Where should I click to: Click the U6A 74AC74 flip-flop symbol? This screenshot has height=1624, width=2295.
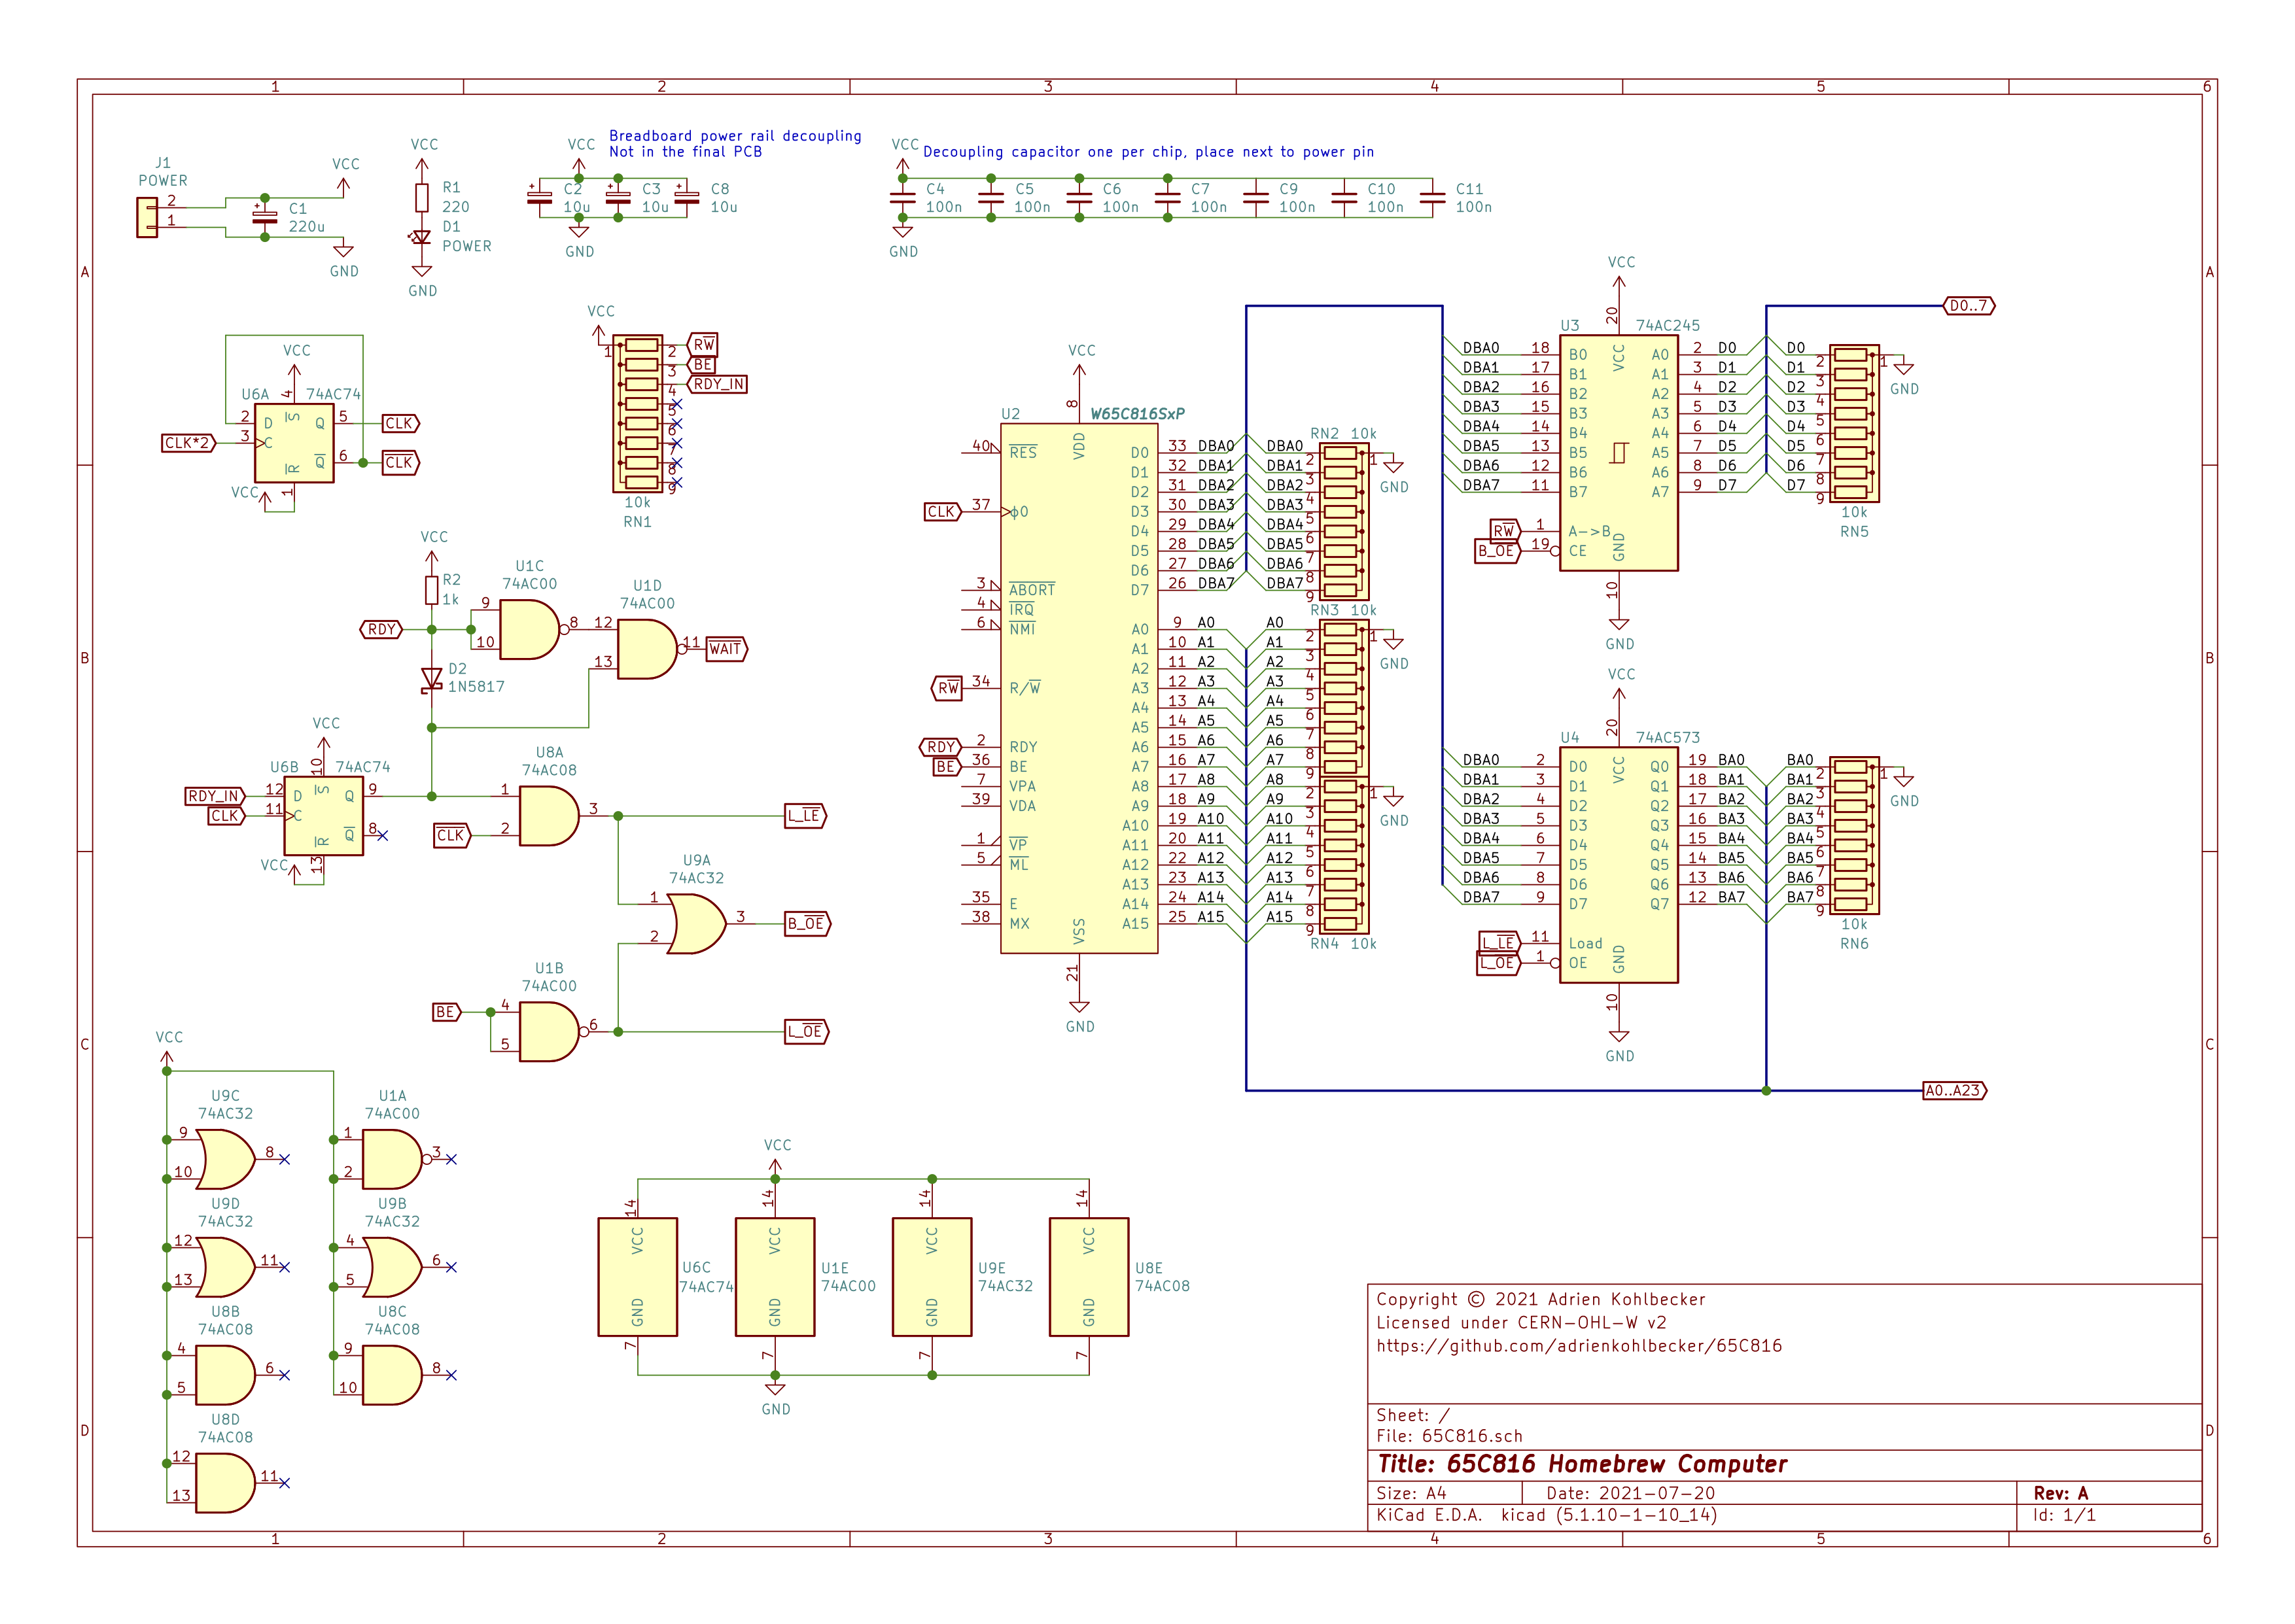pos(294,443)
